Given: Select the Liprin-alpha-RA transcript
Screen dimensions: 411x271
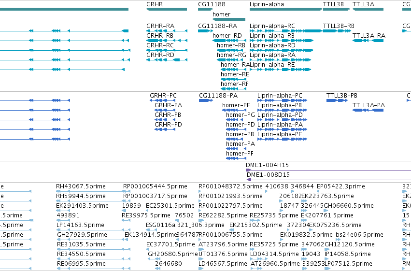Looking at the screenshot, I should 280,60.
